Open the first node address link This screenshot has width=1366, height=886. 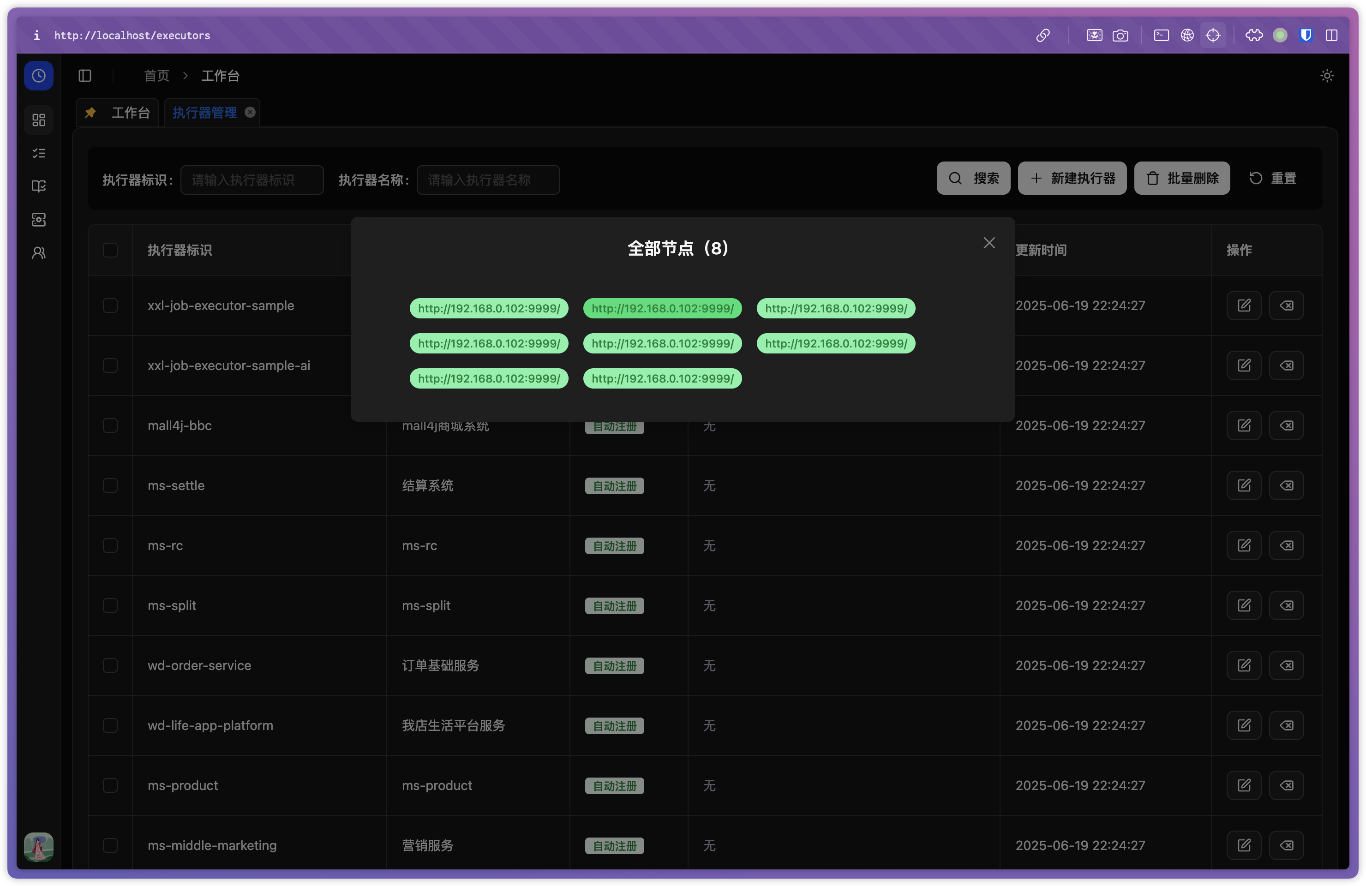click(x=488, y=308)
